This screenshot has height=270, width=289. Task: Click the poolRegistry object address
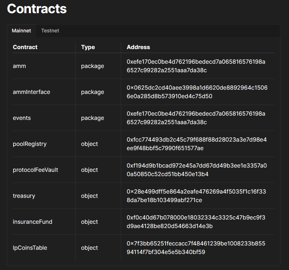point(197,144)
